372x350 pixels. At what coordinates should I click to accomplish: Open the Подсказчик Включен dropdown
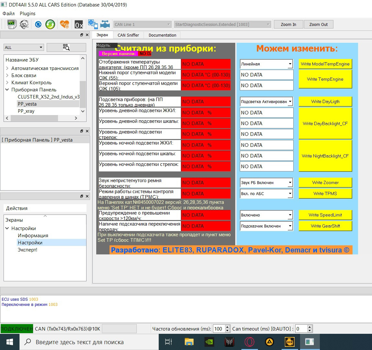(266, 226)
